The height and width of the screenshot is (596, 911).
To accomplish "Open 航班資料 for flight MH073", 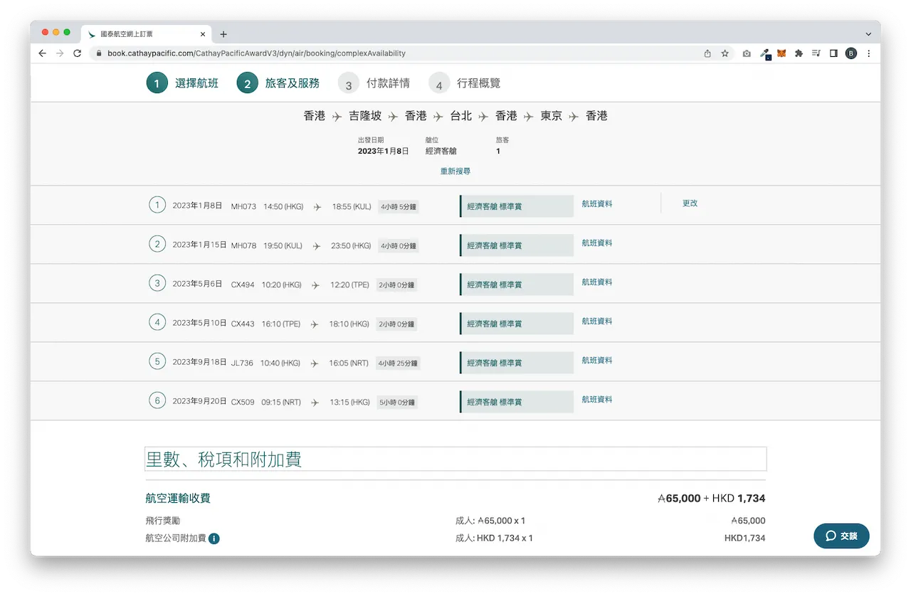I will 597,204.
